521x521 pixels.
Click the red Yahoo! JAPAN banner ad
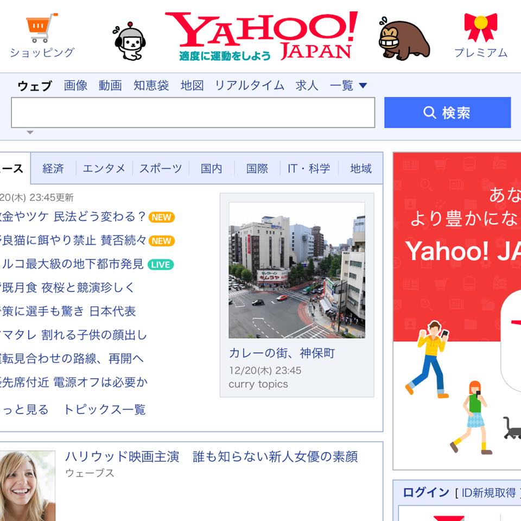(x=457, y=311)
